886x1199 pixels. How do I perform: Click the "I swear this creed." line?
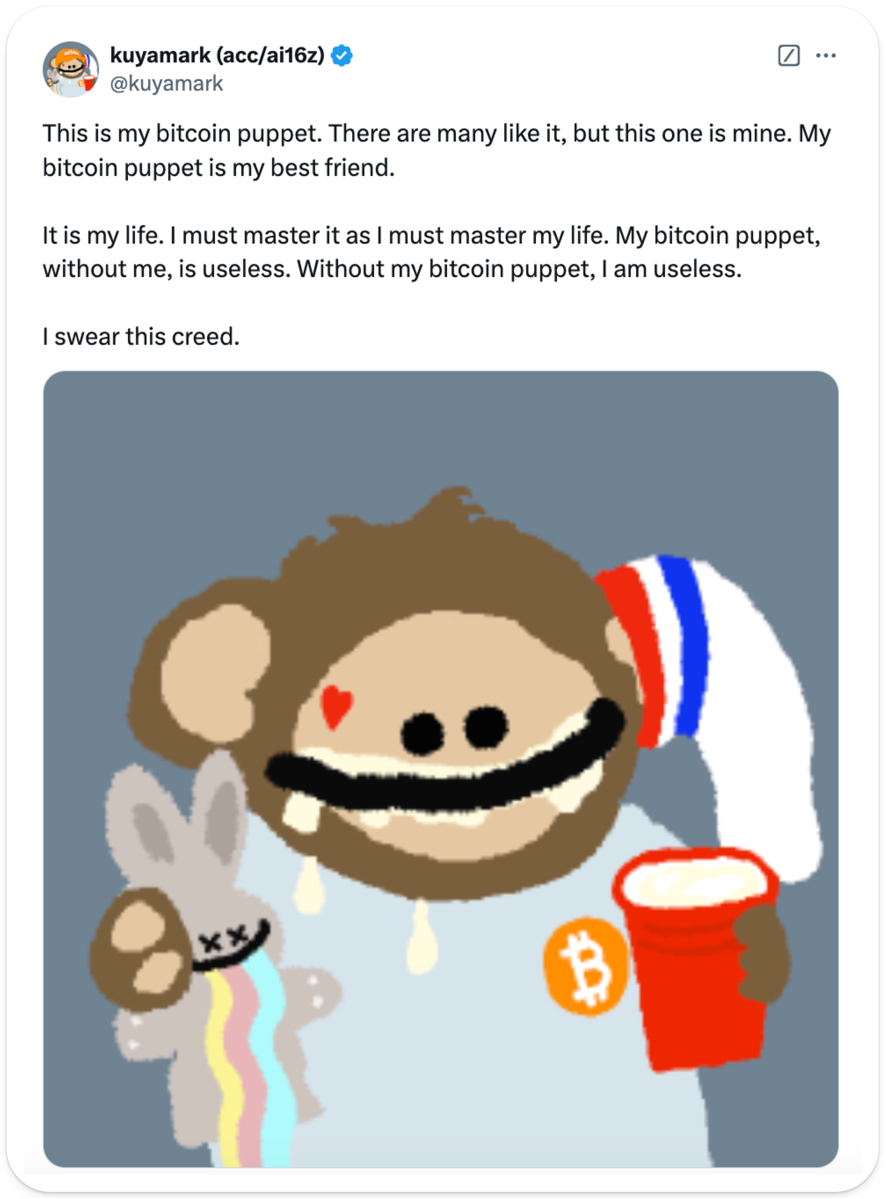point(141,337)
